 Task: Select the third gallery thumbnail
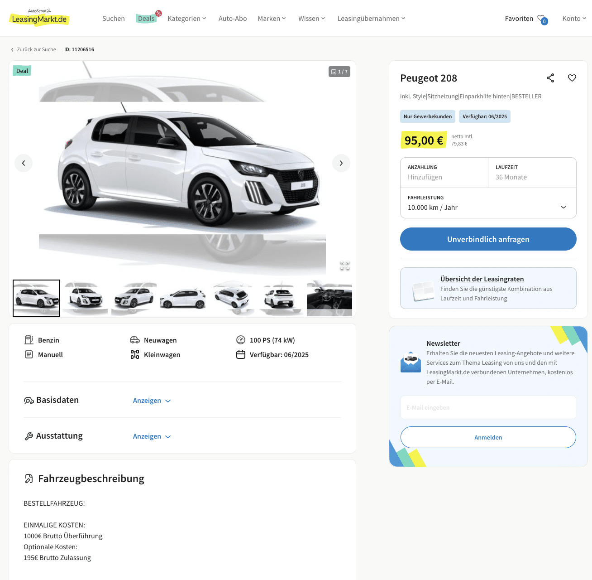(134, 298)
